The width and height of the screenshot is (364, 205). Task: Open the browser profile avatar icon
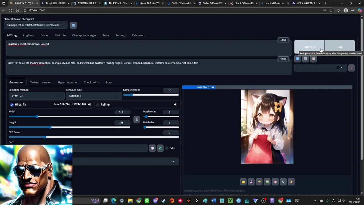346,10
